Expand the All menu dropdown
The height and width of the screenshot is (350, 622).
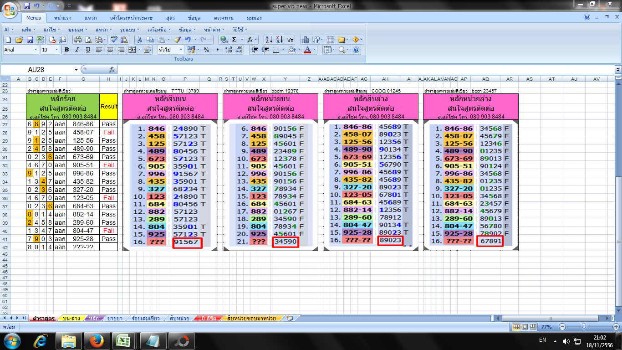9,30
